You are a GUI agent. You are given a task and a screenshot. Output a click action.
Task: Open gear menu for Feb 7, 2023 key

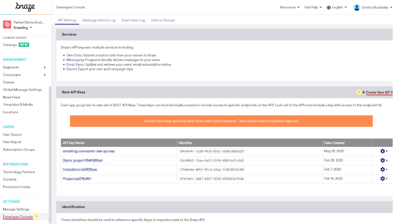click(x=384, y=170)
